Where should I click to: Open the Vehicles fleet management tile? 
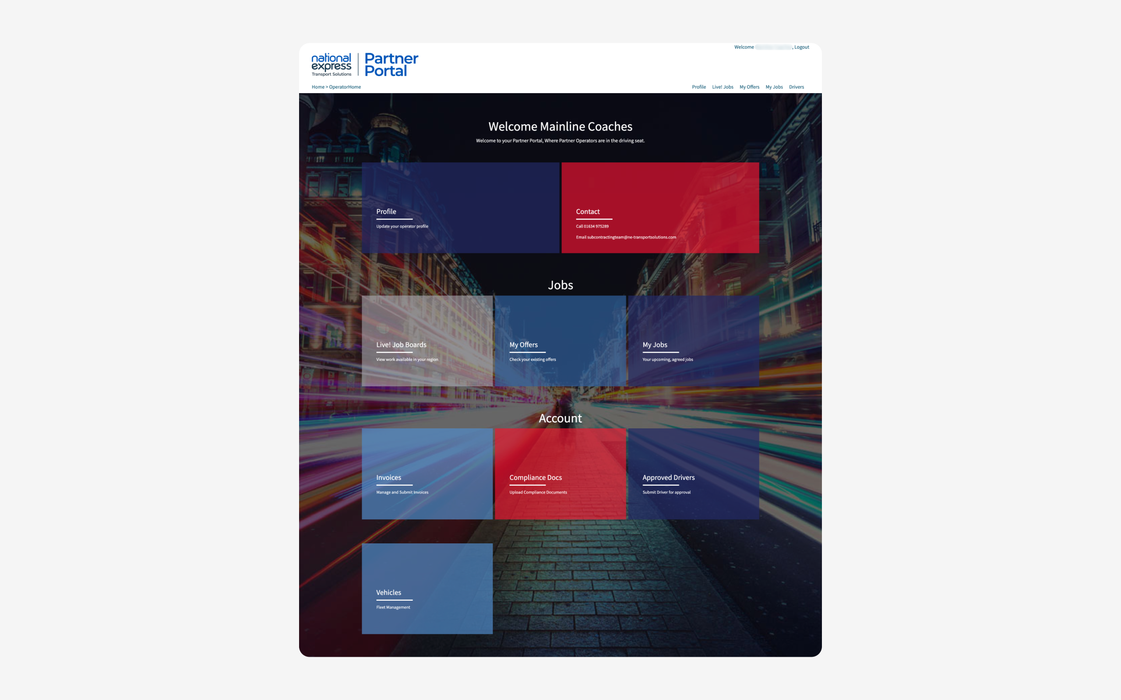(x=427, y=588)
